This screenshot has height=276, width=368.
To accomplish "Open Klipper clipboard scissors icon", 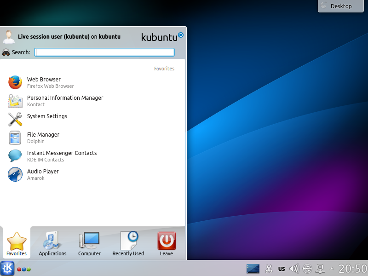I will point(269,269).
